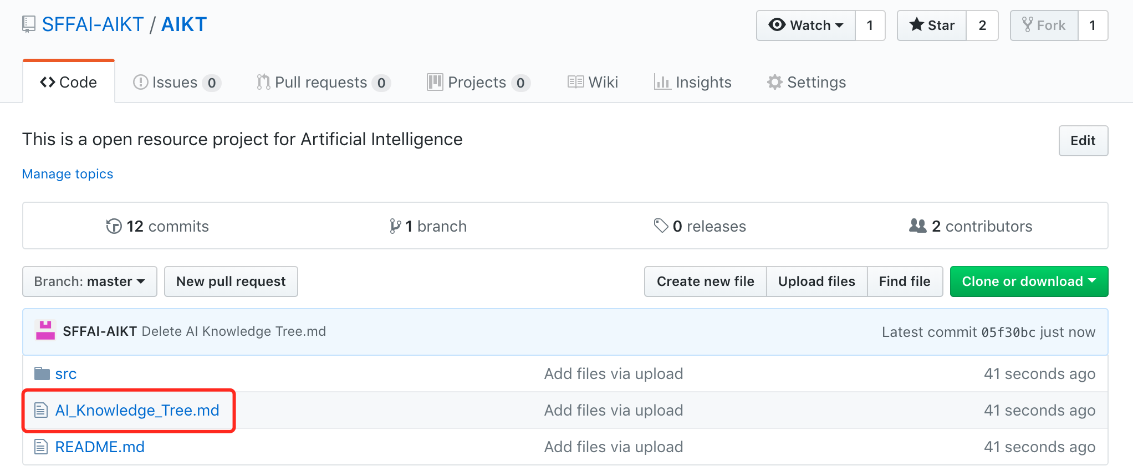1133x471 pixels.
Task: Go to the Settings tab
Action: pos(807,83)
